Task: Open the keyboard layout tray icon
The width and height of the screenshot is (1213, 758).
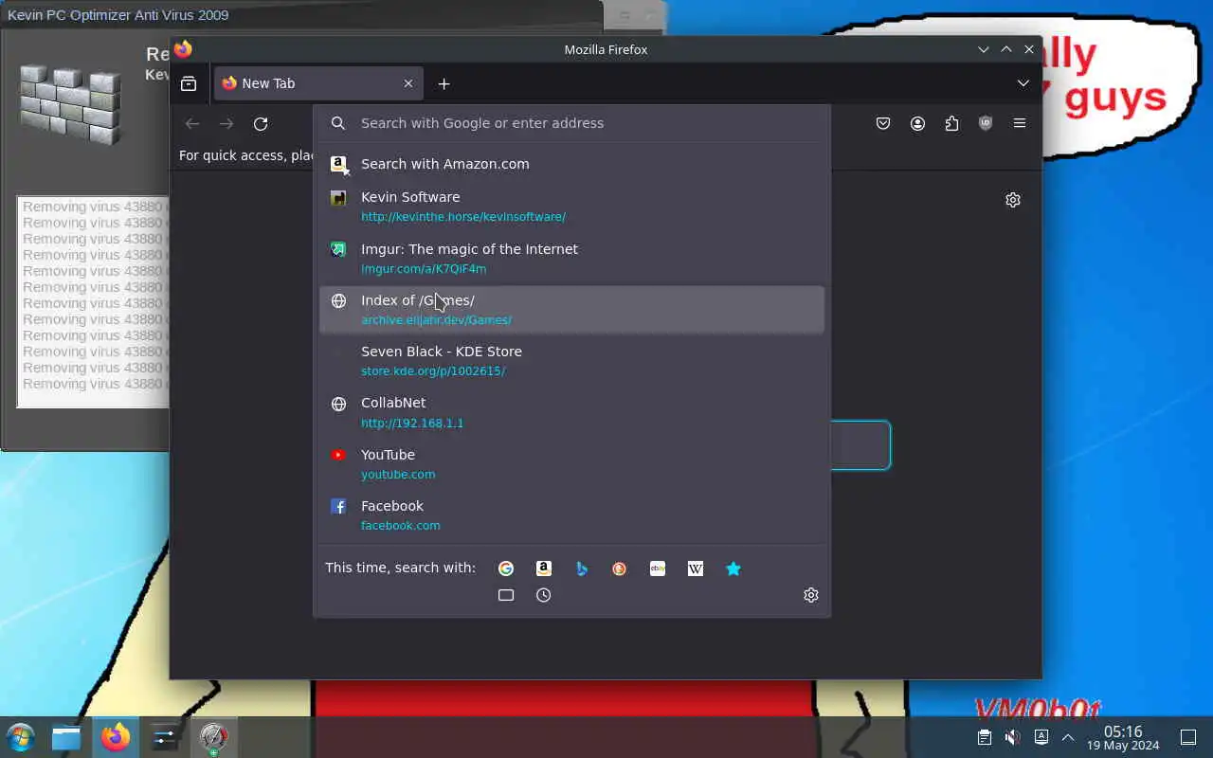Action: click(x=1041, y=737)
